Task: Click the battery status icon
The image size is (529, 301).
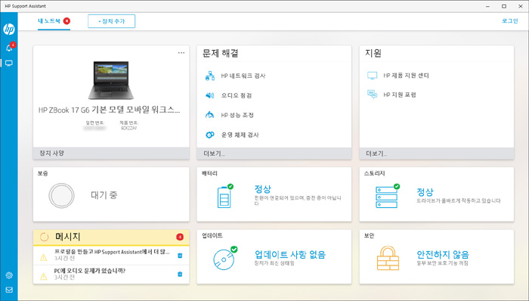Action: (x=225, y=197)
